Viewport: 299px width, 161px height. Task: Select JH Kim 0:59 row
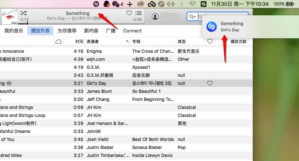tap(126, 107)
